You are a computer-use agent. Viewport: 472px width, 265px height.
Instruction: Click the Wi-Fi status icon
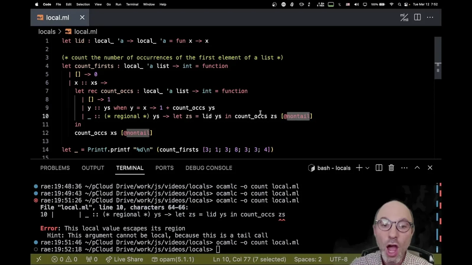click(x=391, y=4)
